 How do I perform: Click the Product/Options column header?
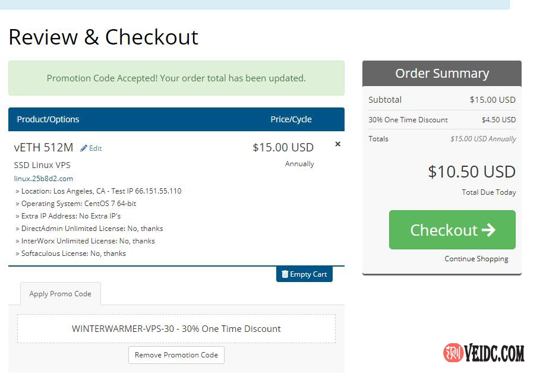[x=48, y=119]
